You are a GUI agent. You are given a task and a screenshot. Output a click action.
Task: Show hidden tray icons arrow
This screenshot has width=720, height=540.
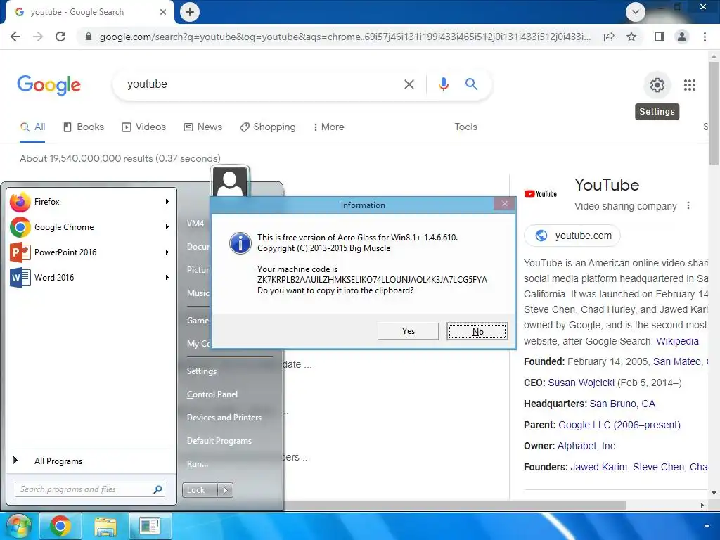pos(707,525)
